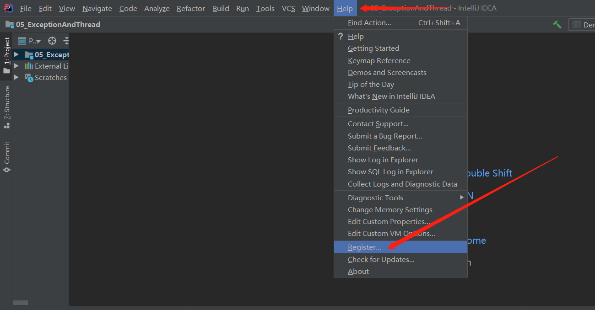The width and height of the screenshot is (595, 310).
Task: Open the Tools menu
Action: (265, 8)
